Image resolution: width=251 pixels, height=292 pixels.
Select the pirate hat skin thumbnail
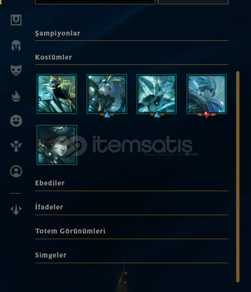pos(57,145)
